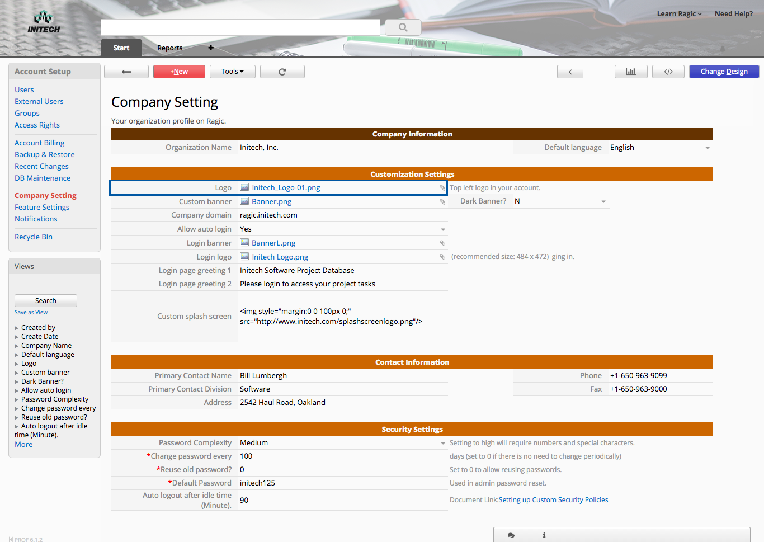Open Feature Settings in sidebar
Image resolution: width=764 pixels, height=542 pixels.
pos(42,207)
